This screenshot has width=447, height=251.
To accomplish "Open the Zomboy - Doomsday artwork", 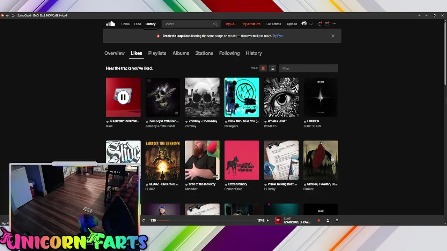I will pos(202,97).
